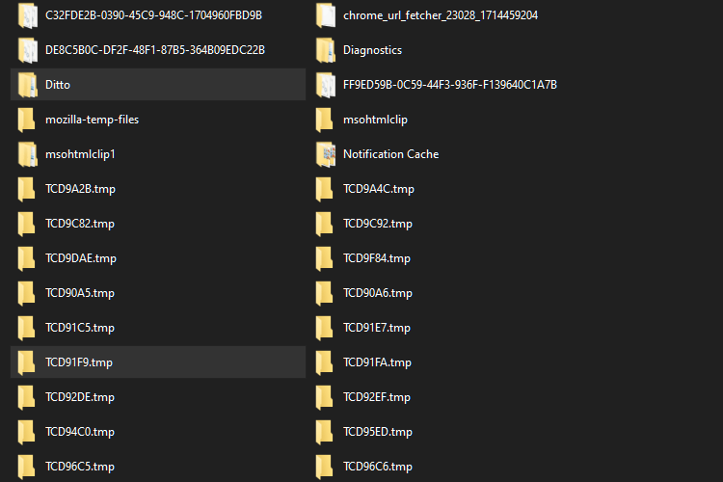The height and width of the screenshot is (482, 723).
Task: Click the TCD9F84.tmp folder icon
Action: coord(325,258)
